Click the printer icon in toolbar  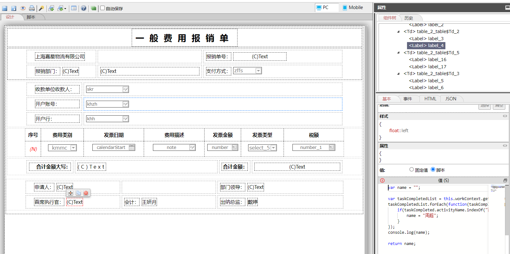(32, 8)
